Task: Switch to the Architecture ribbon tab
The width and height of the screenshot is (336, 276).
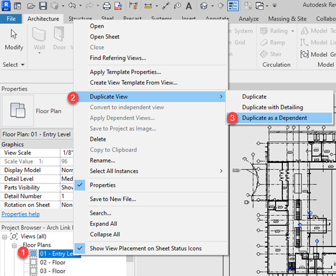Action: click(x=43, y=19)
